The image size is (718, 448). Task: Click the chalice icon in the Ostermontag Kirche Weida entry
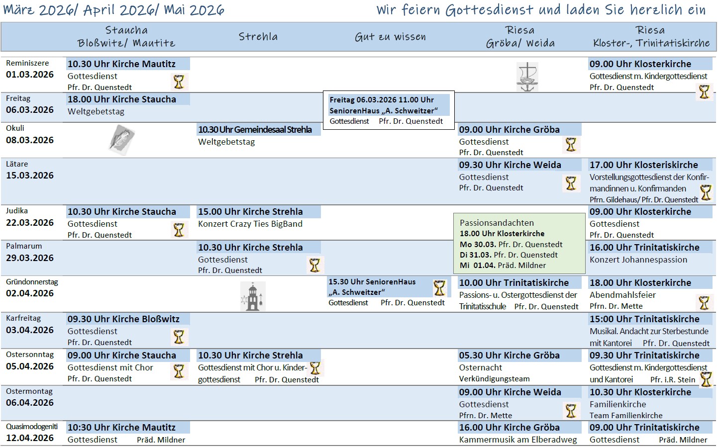571,411
